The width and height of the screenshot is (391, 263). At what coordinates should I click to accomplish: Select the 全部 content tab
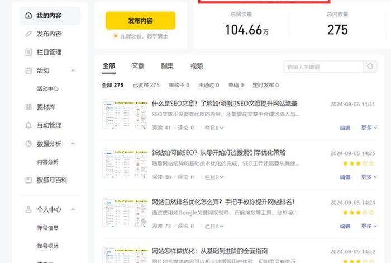pos(109,66)
